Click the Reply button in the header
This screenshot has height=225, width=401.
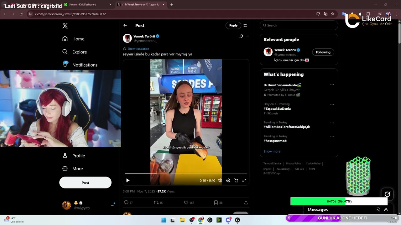coord(233,25)
